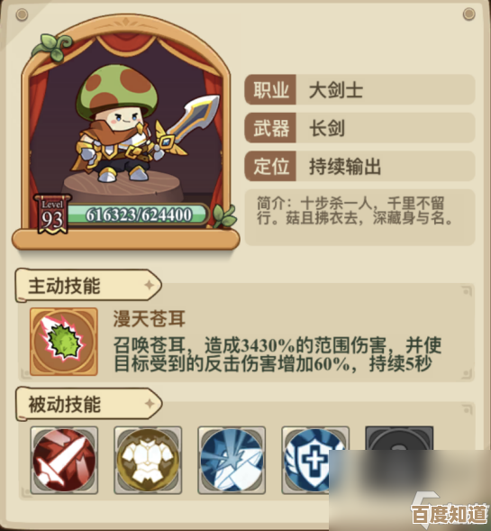Select the golden armor passive skill icon

point(148,460)
